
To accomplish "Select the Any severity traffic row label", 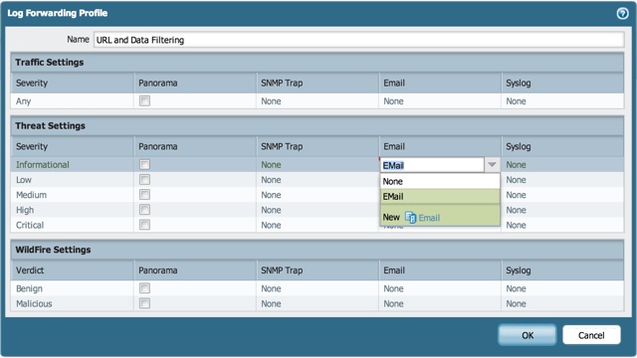I will (x=23, y=101).
